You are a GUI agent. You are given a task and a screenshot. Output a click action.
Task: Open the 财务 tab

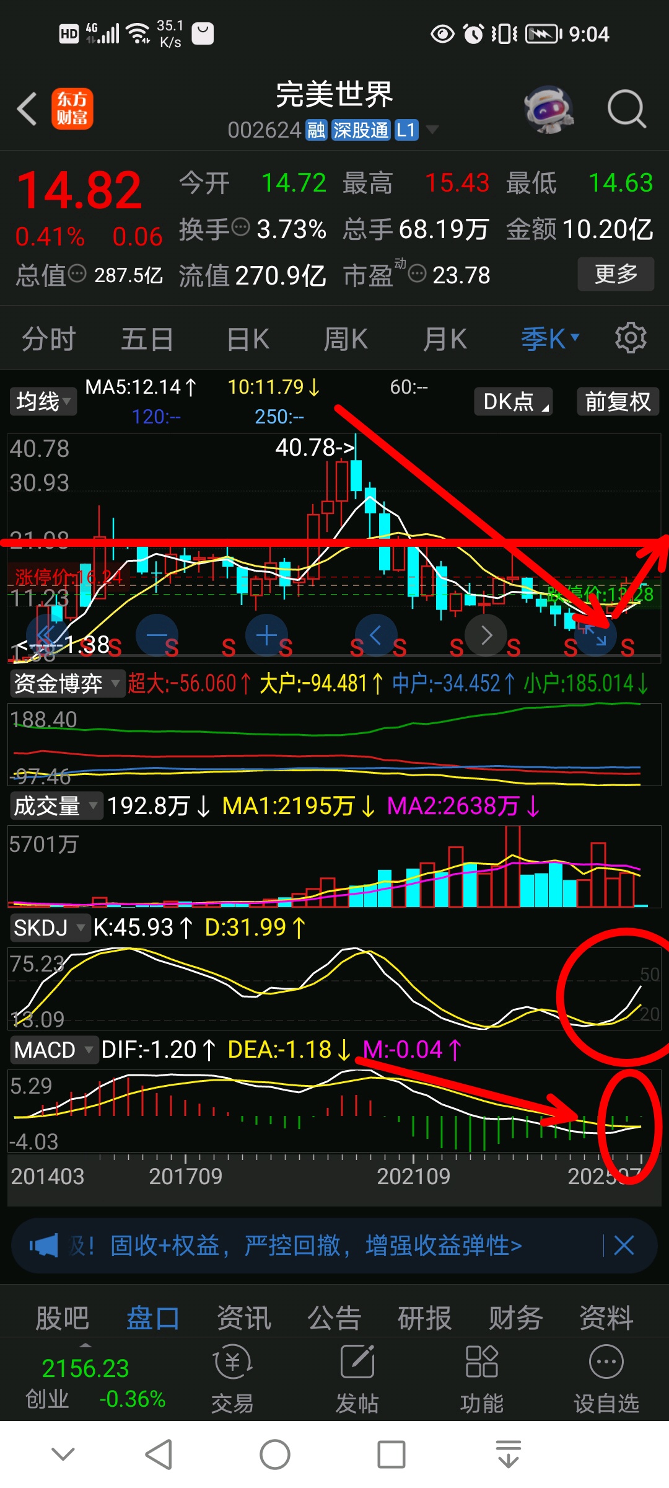[516, 1318]
